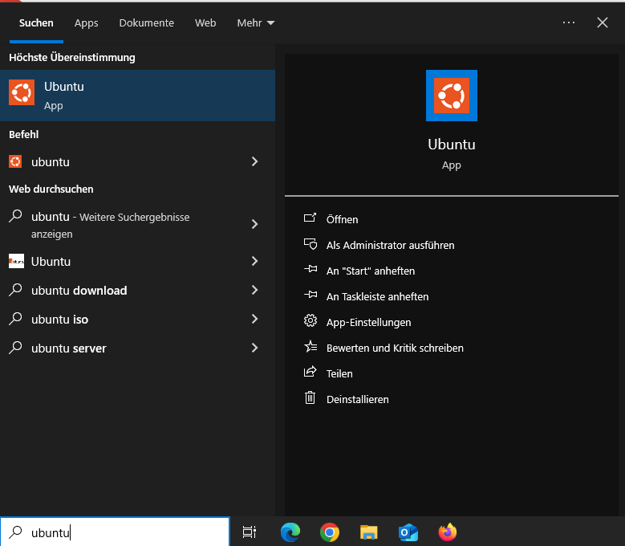Open Microsoft Edge from the taskbar
625x546 pixels.
pyautogui.click(x=290, y=532)
